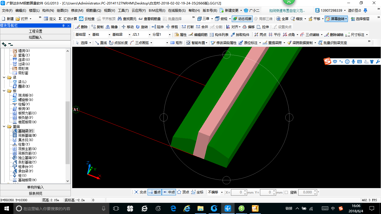Click the taskbar search box

61,208
